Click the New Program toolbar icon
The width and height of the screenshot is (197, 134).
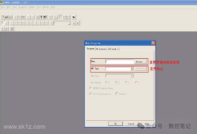tap(3, 17)
